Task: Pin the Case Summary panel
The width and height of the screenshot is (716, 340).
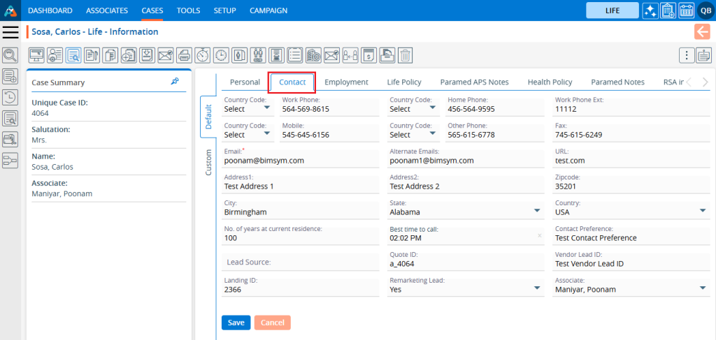Action: click(175, 82)
